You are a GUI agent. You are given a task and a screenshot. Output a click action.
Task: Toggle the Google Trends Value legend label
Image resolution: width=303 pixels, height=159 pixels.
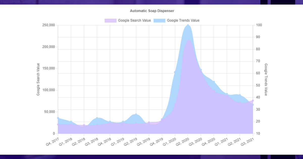[x=183, y=21]
